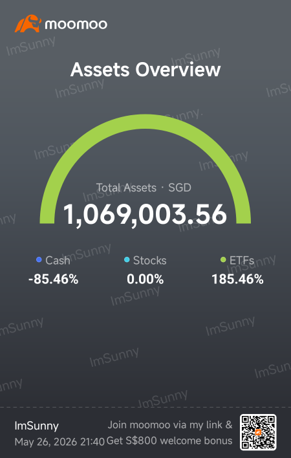
Task: Tap the QR code image
Action: (258, 432)
